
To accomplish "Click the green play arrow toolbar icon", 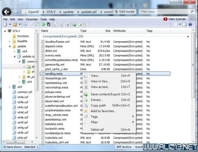I will point(43,24).
